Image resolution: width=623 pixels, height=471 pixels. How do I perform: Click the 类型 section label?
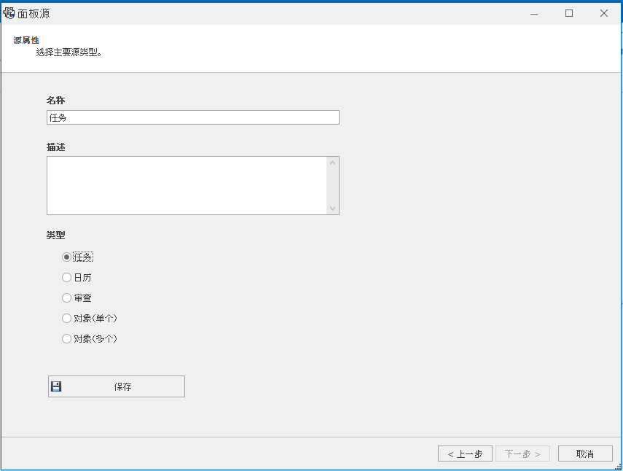55,235
